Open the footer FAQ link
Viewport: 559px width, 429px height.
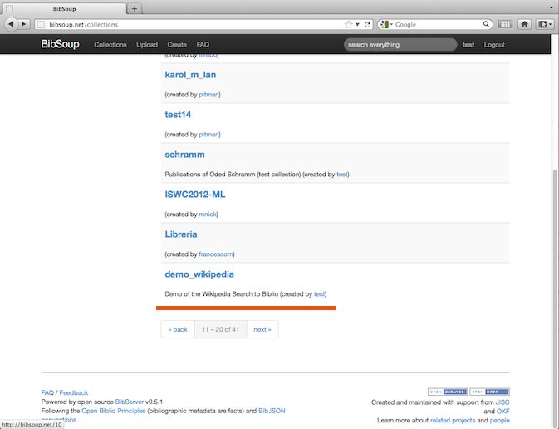[x=47, y=392]
